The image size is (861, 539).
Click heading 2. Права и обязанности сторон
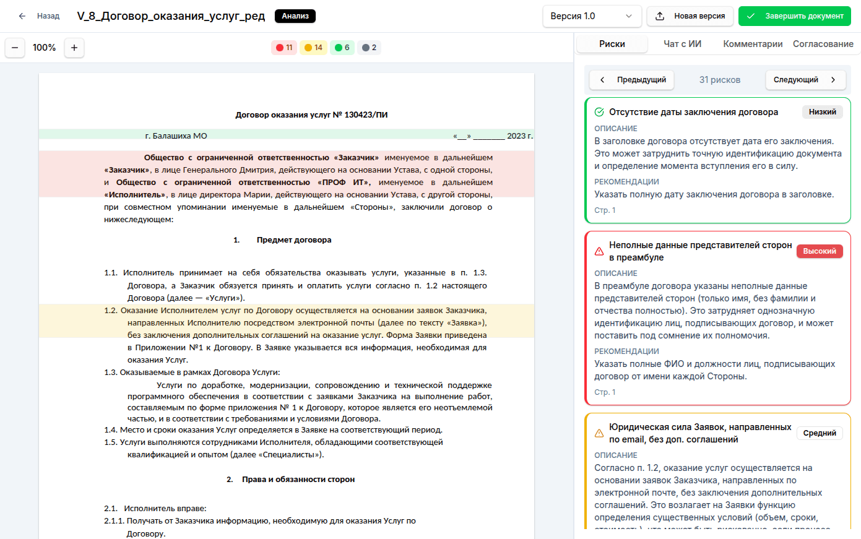[290, 480]
